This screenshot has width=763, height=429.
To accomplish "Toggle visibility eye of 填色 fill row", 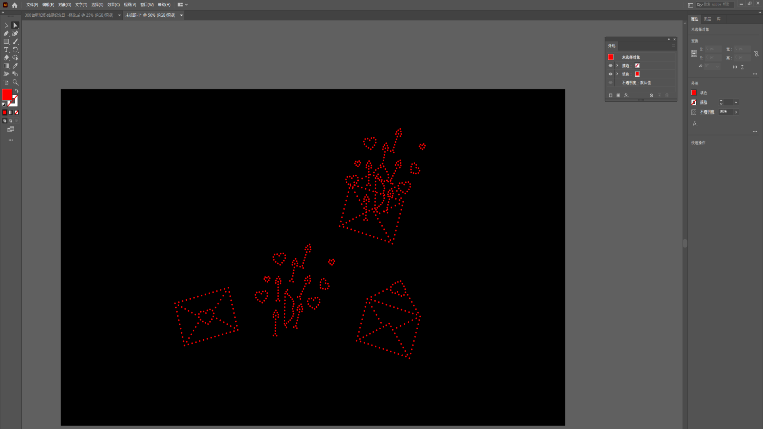I will pyautogui.click(x=610, y=74).
